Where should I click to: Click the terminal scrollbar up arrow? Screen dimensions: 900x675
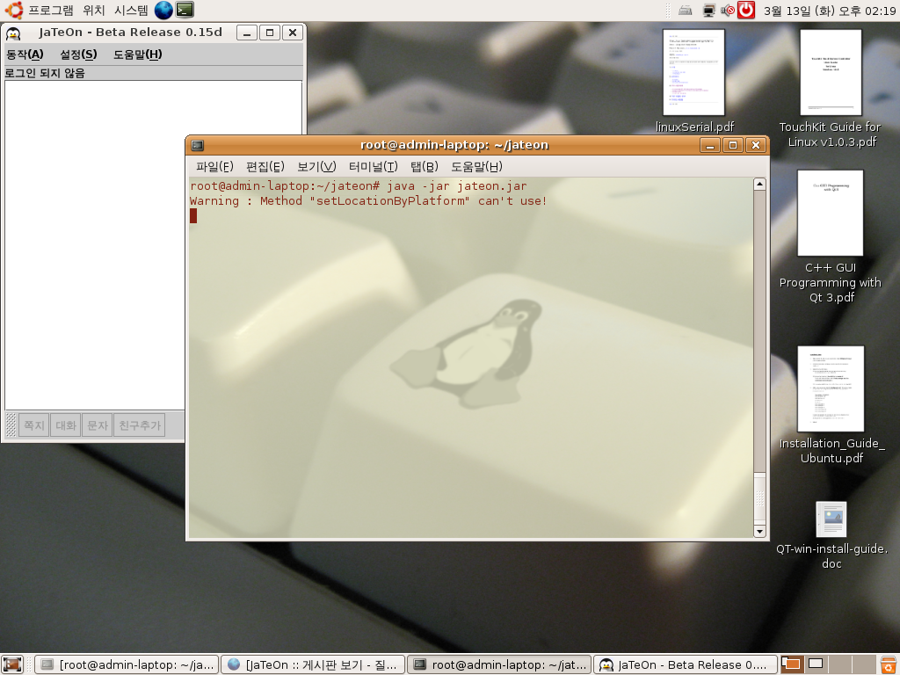click(x=759, y=185)
